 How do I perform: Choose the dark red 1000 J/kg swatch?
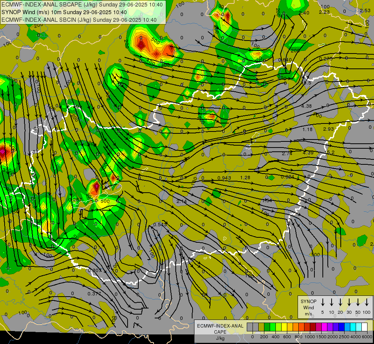[313, 327]
